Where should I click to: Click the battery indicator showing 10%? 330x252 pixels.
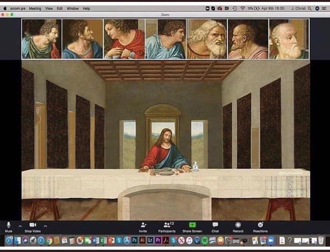(x=253, y=8)
